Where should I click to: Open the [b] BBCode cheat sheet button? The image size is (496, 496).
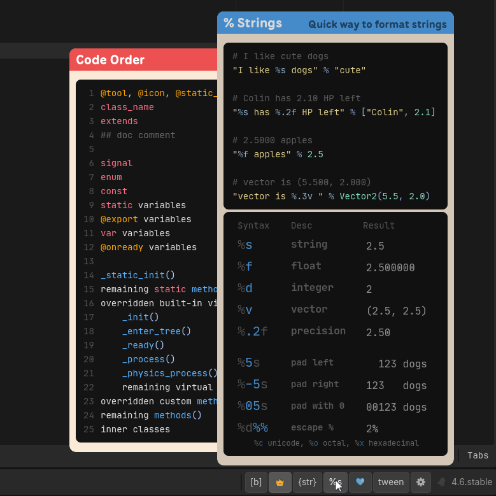pyautogui.click(x=256, y=482)
